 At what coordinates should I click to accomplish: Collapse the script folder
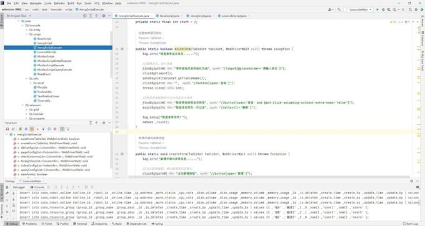pos(26,34)
